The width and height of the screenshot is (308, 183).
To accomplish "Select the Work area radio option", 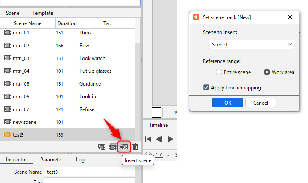I will [x=267, y=72].
